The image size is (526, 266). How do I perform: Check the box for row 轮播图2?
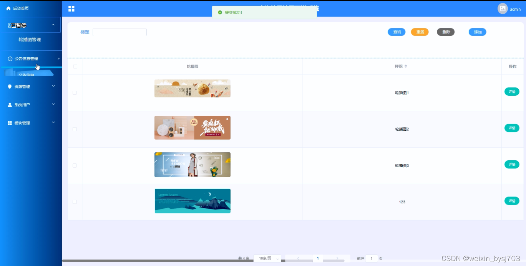coord(75,129)
